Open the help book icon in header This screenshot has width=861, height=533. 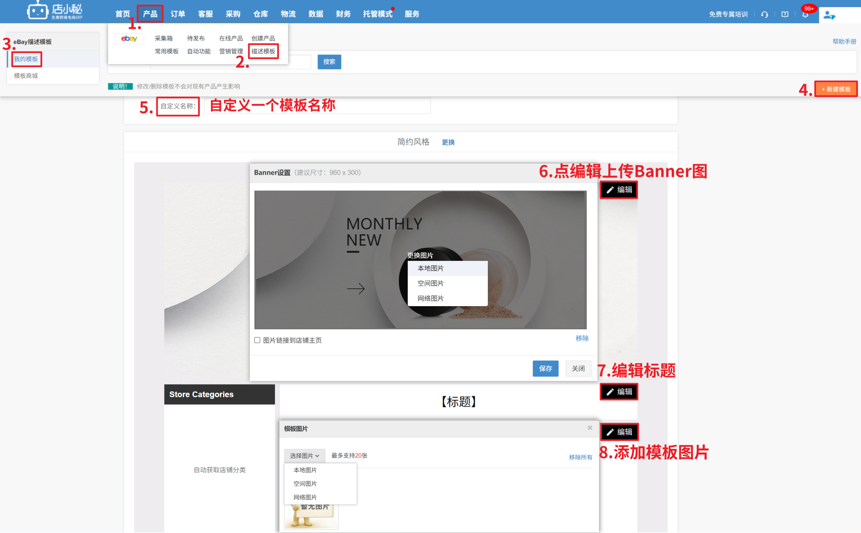click(x=784, y=14)
